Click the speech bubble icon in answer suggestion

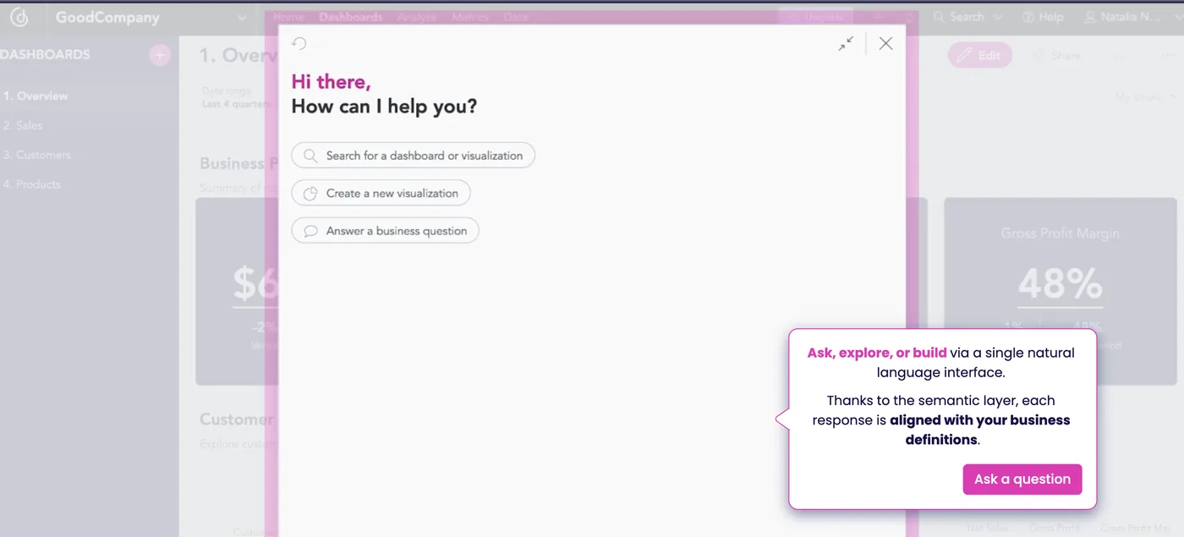coord(310,231)
